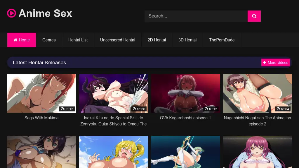Go to the Hentai List page

[78, 40]
